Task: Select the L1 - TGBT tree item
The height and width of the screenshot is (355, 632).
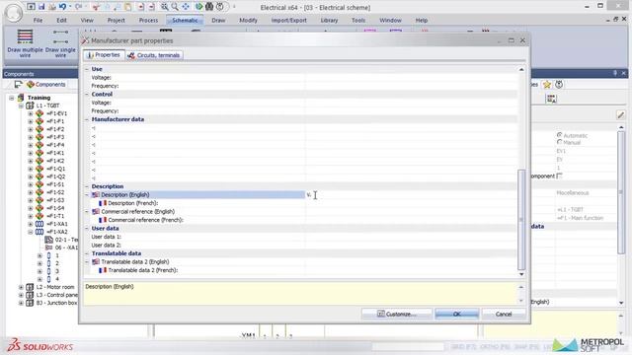Action: [47, 106]
